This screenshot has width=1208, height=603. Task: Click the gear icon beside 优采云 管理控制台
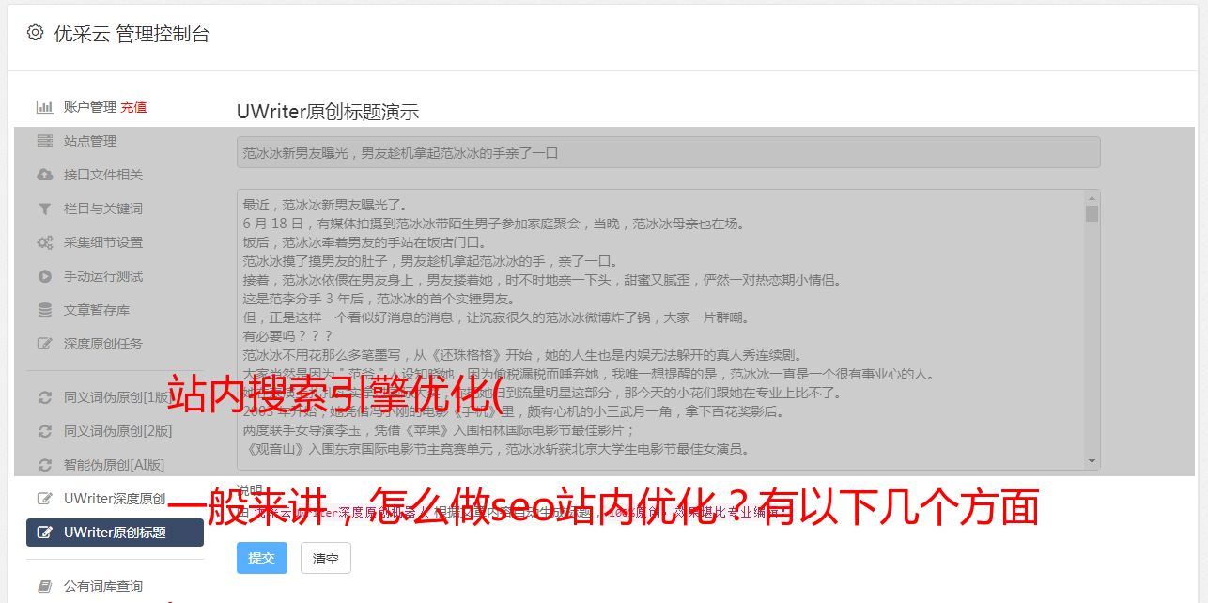point(35,33)
